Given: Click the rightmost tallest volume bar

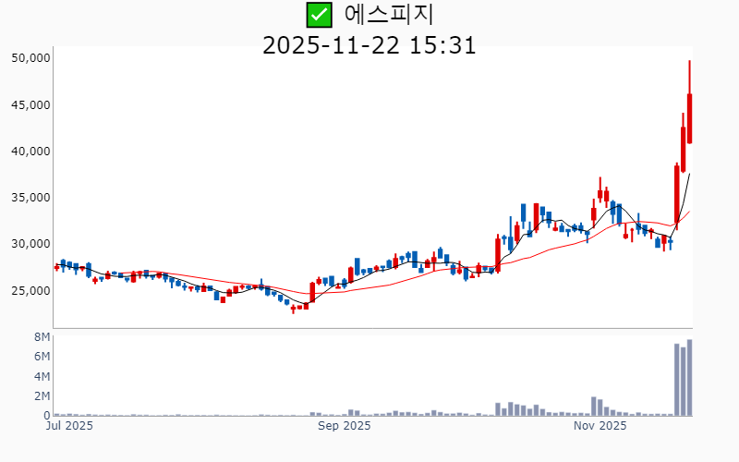Looking at the screenshot, I should 690,378.
